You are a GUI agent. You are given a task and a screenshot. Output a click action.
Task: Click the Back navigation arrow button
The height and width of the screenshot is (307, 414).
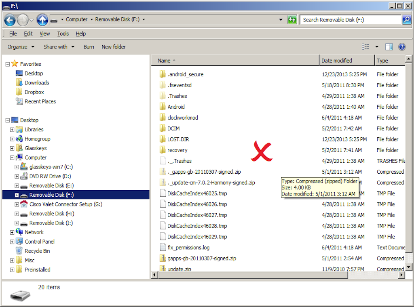(10, 19)
